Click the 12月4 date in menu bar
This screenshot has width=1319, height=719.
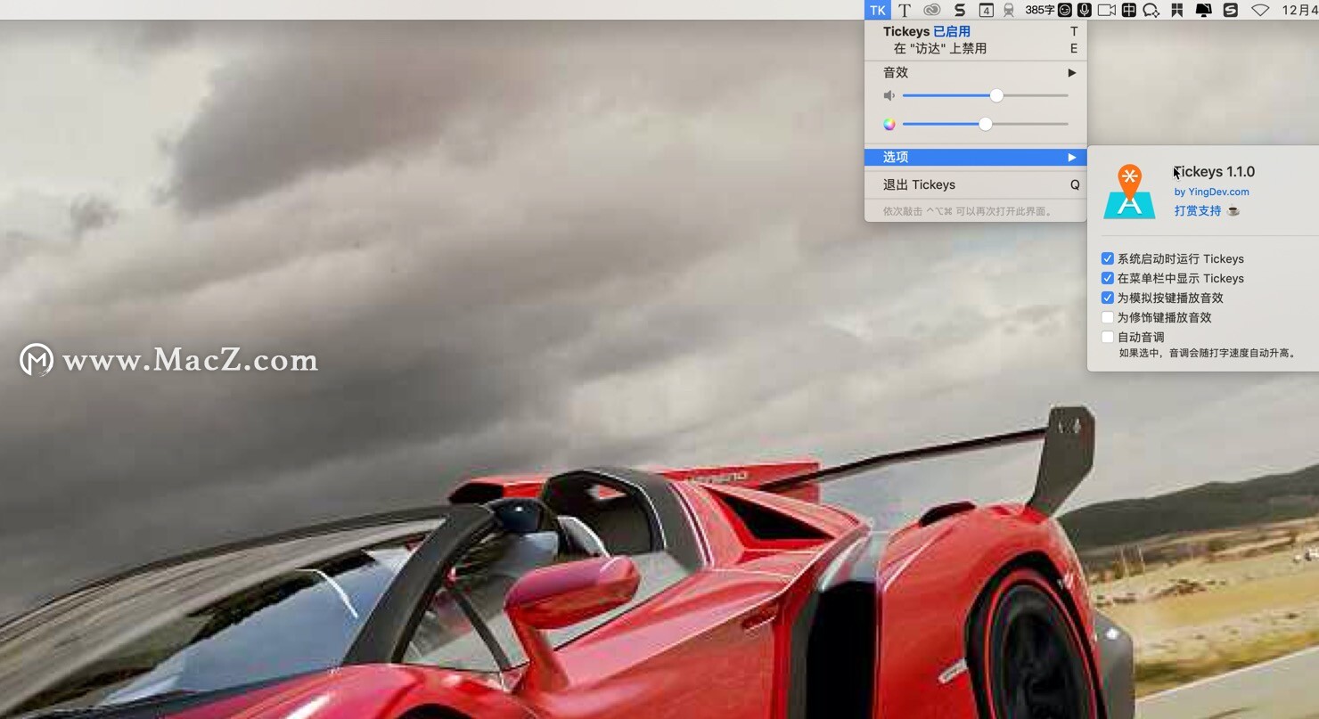point(1299,10)
